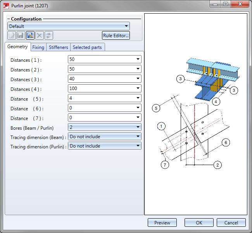Open Tracing dimension (Beam) dropdown
Screen dimensions: 252x233
tap(138, 137)
